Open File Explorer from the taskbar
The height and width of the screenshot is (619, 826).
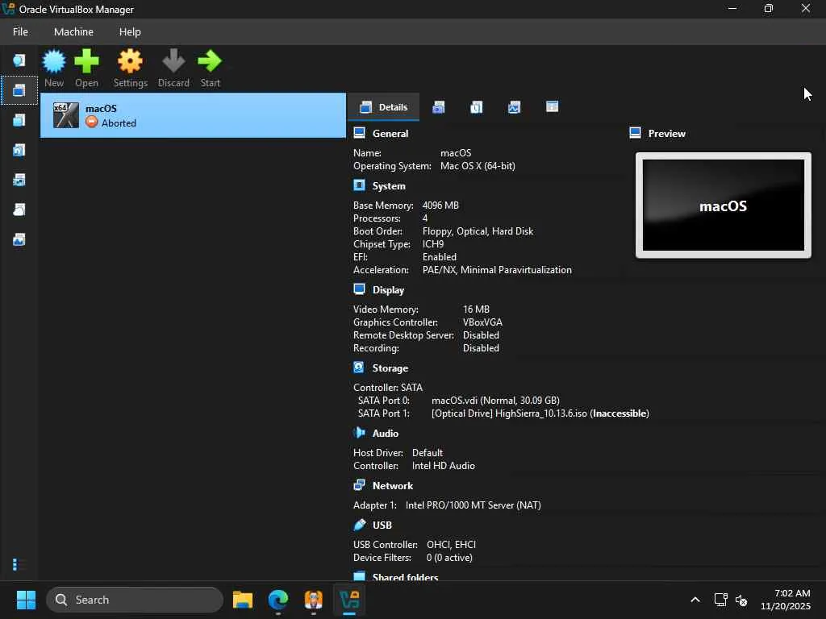coord(243,600)
